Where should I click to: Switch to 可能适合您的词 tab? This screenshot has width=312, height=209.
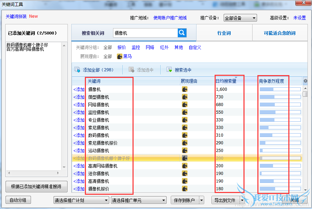279,33
